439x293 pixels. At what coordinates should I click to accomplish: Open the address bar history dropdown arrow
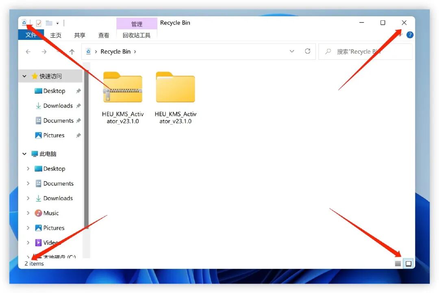point(292,51)
